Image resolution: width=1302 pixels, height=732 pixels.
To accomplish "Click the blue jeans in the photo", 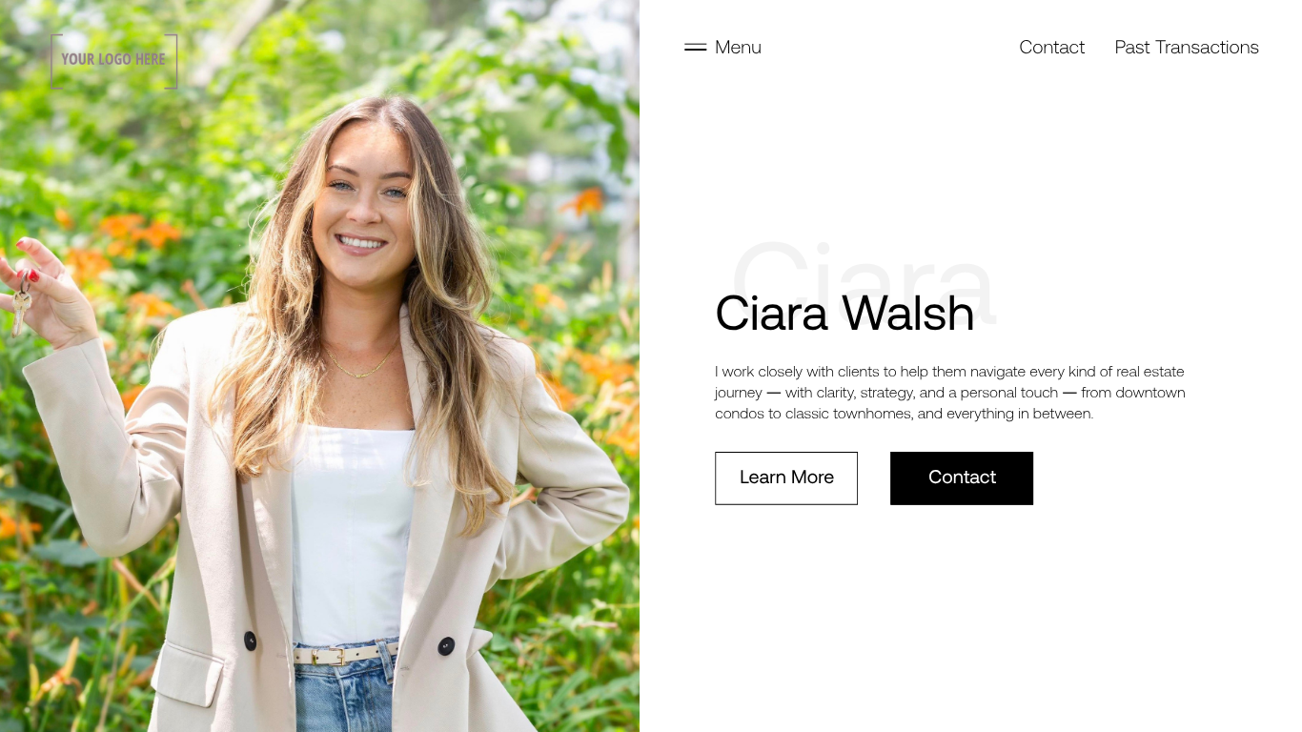I will click(x=343, y=696).
